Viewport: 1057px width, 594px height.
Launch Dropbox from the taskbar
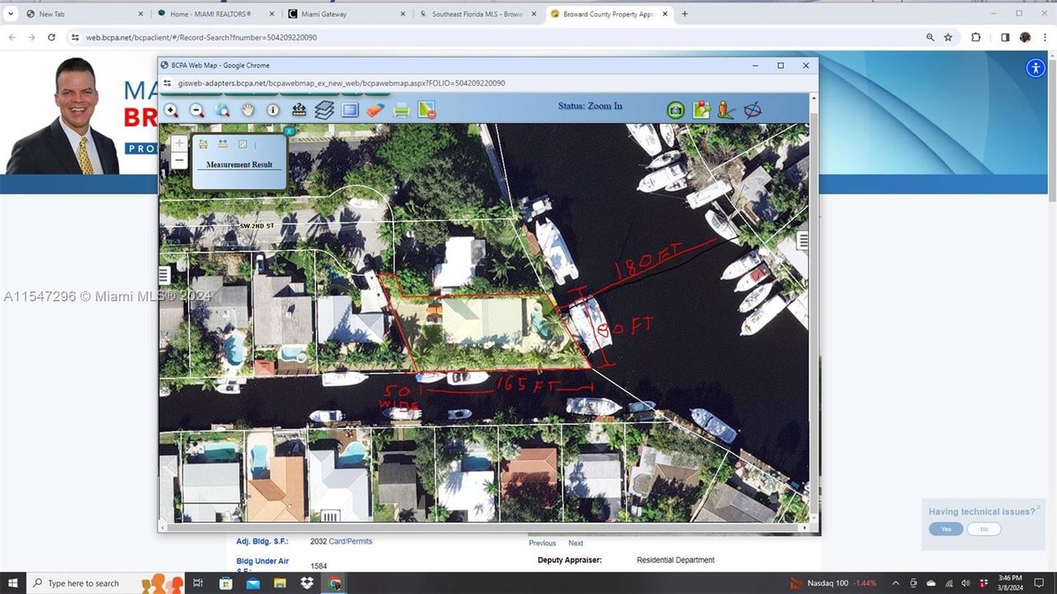[307, 583]
